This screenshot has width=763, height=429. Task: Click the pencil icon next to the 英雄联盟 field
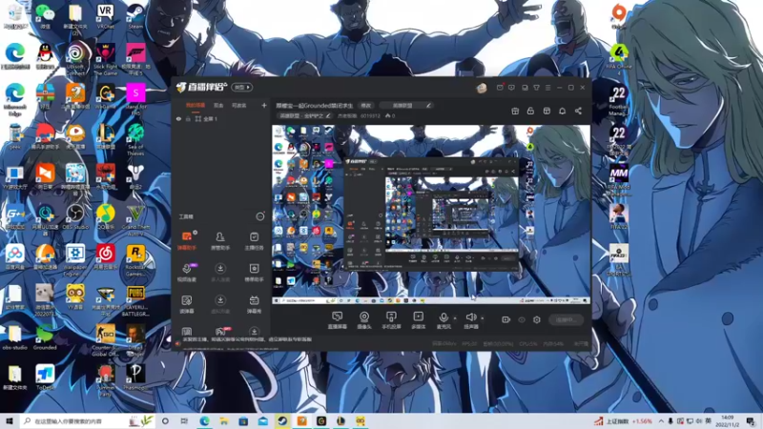click(428, 105)
